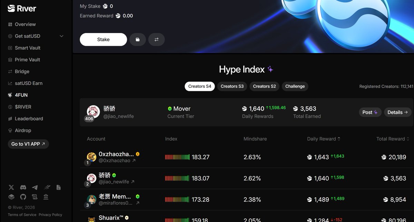Switch to the Creators S3 tab
Viewport: 414px width, 222px height.
pyautogui.click(x=232, y=86)
